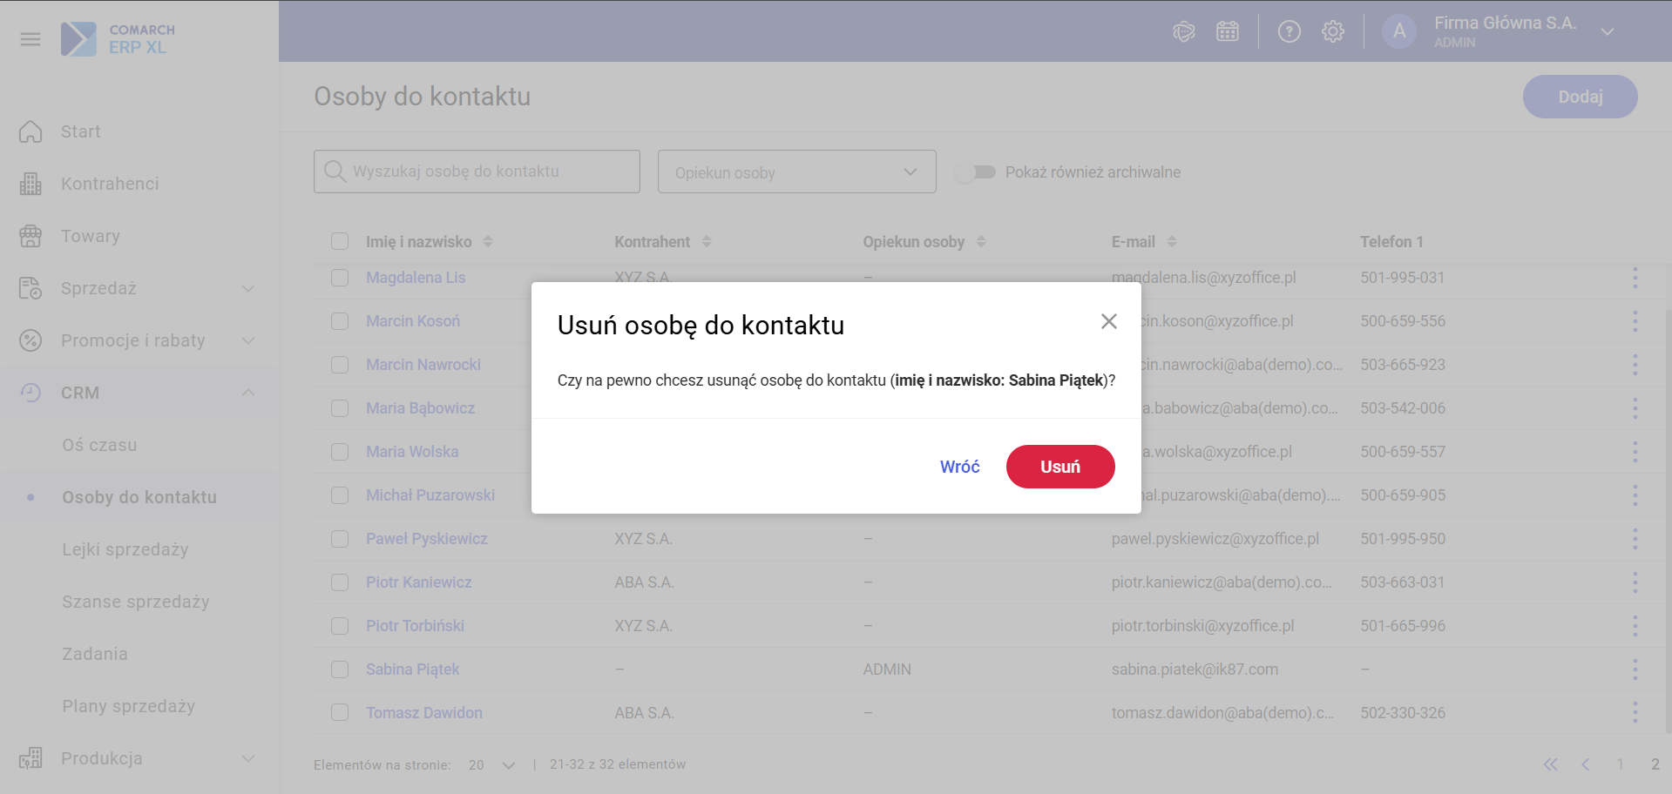1672x794 pixels.
Task: Expand the Firma Główna S.A. account dropdown
Action: click(x=1608, y=32)
